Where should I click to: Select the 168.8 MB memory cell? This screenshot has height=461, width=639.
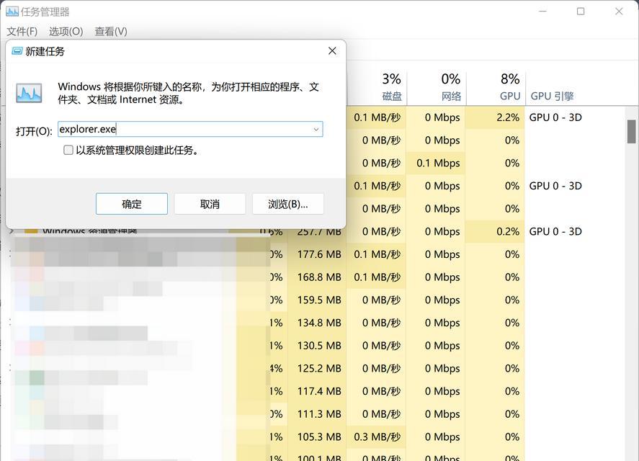click(317, 277)
